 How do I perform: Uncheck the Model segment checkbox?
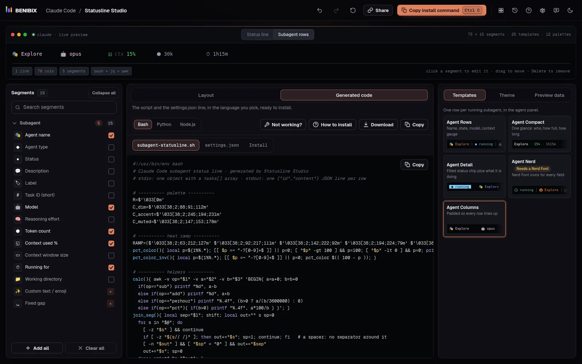(x=111, y=207)
